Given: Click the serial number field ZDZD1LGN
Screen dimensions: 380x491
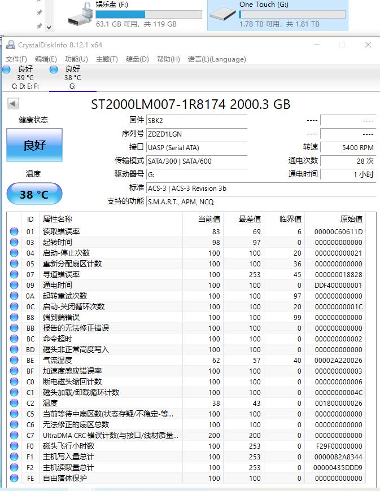Looking at the screenshot, I should (x=196, y=134).
